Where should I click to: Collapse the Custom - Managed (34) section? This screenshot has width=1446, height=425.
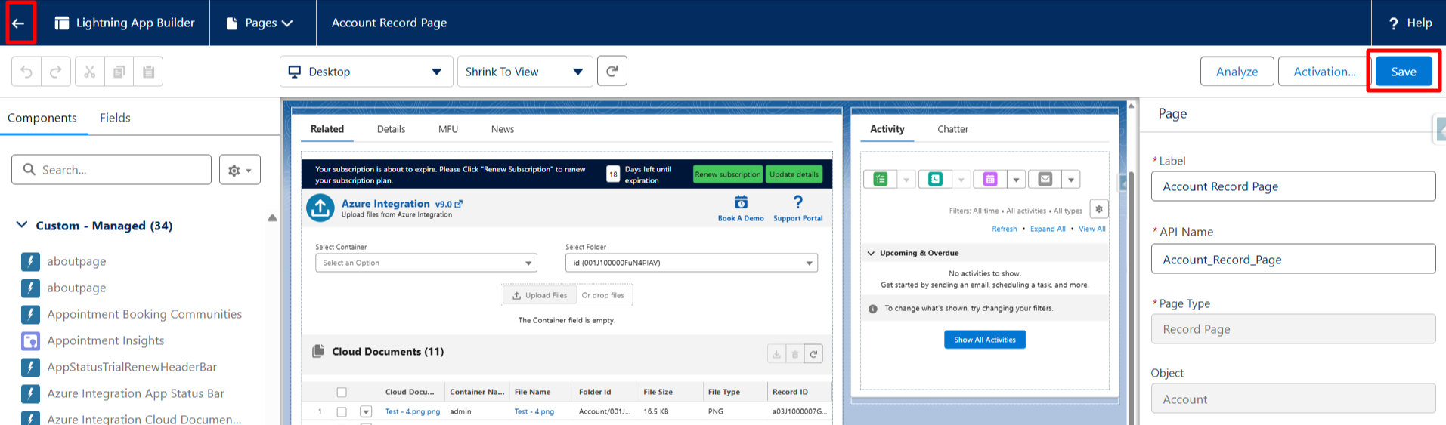pos(22,225)
